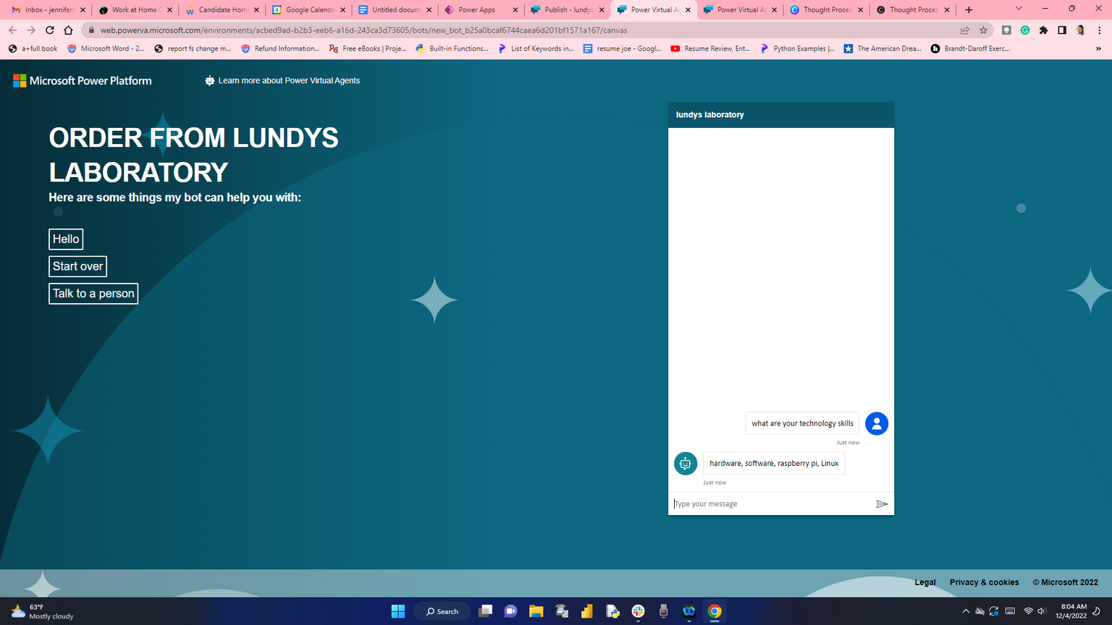Open the Chrome extensions puzzle icon
The height and width of the screenshot is (625, 1112).
tap(1043, 30)
